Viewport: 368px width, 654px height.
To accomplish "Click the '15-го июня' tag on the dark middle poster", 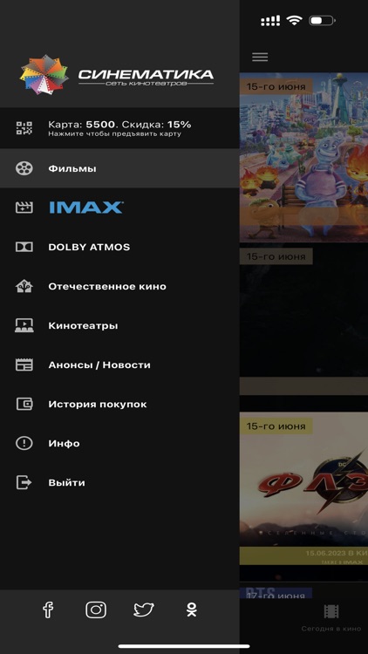I will pyautogui.click(x=276, y=256).
